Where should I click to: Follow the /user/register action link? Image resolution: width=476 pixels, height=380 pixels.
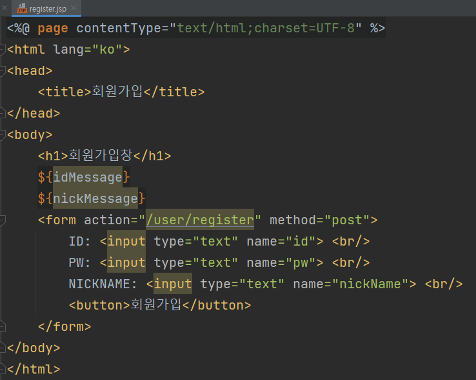point(200,220)
